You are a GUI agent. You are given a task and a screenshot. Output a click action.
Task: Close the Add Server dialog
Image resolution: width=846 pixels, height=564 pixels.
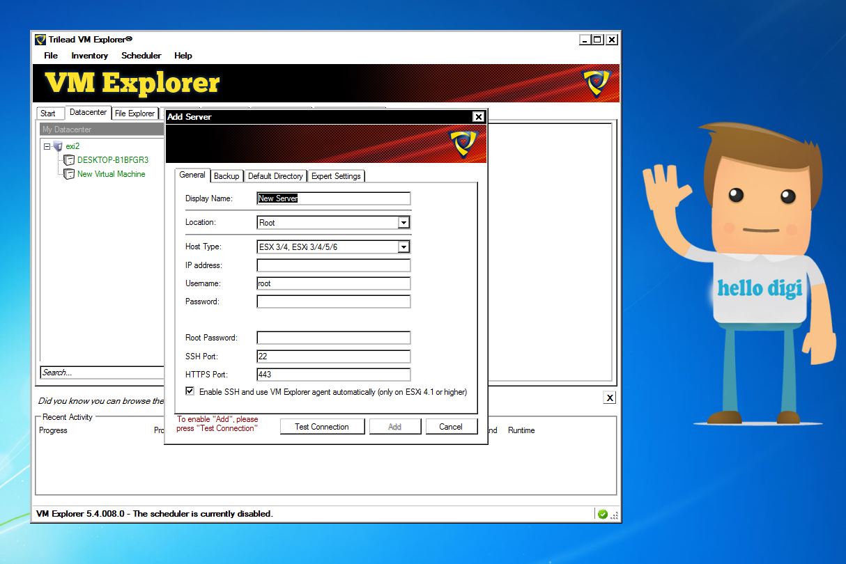(478, 117)
